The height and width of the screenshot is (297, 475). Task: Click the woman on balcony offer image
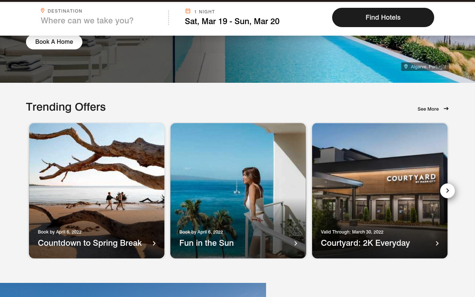pyautogui.click(x=238, y=174)
